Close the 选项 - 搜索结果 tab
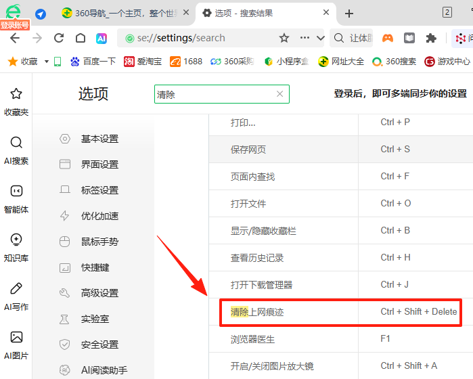Viewport: 473px width, 379px height. point(325,12)
